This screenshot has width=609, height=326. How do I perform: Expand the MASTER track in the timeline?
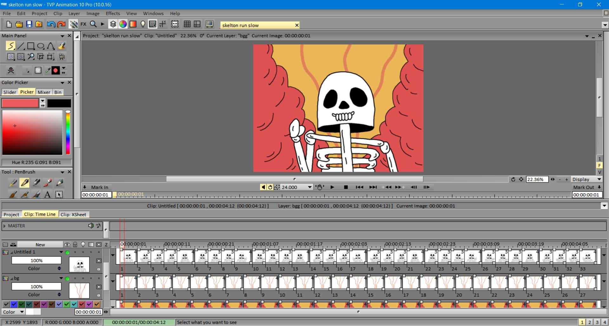[4, 226]
